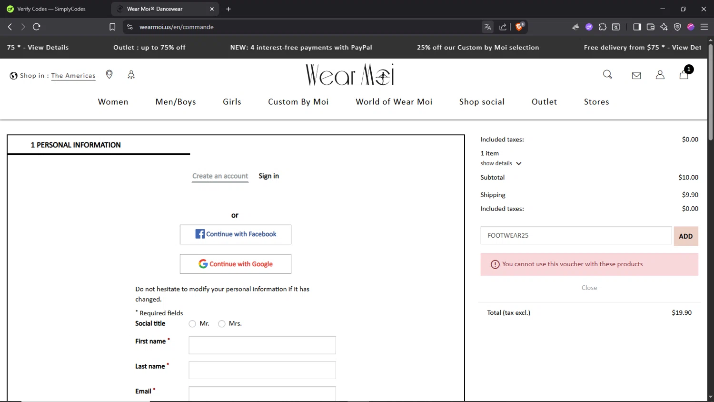714x402 pixels.
Task: Bookmark this page with the bookmark icon
Action: [x=112, y=27]
